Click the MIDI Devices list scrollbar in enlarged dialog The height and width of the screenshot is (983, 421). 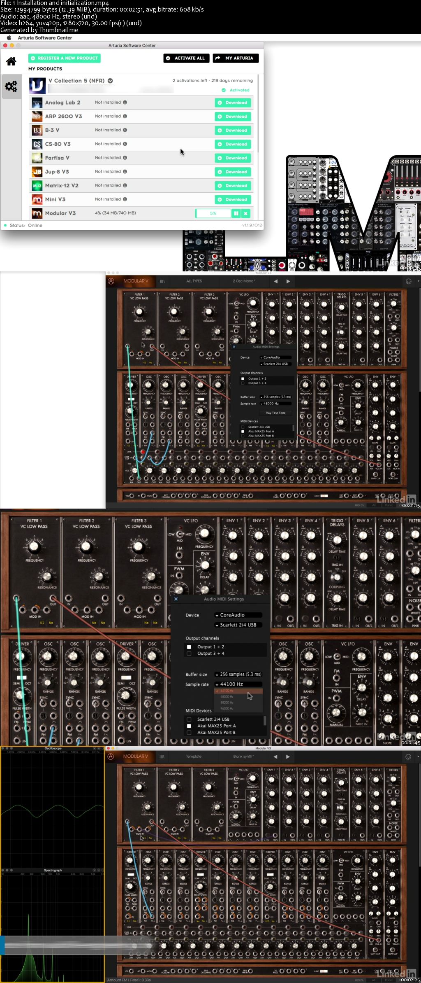point(265,721)
